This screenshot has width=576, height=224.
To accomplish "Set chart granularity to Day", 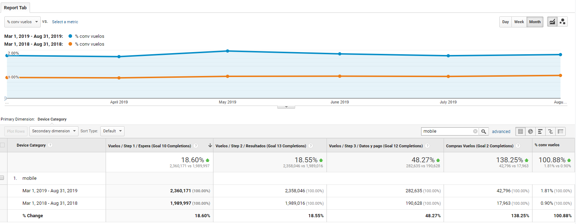I will tap(505, 22).
